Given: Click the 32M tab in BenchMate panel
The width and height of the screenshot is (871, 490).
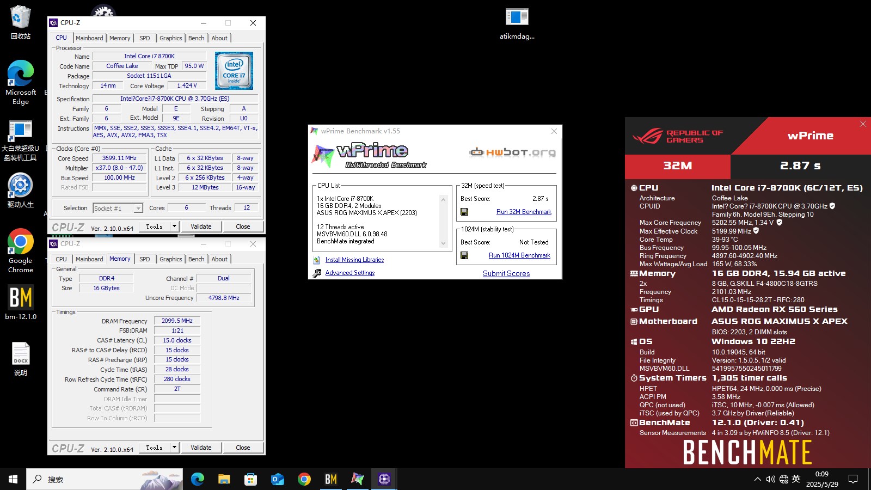Looking at the screenshot, I should click(678, 166).
